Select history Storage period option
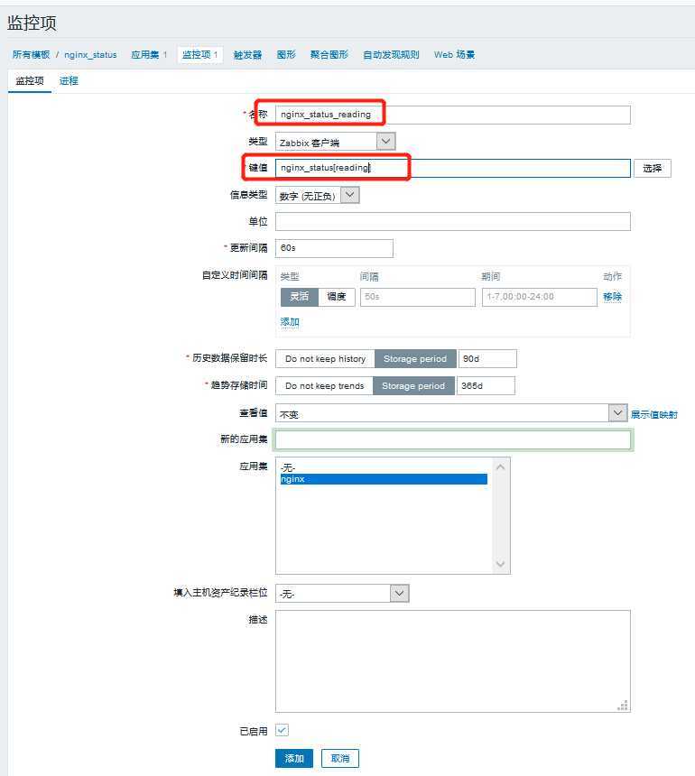695x776 pixels. tap(415, 359)
